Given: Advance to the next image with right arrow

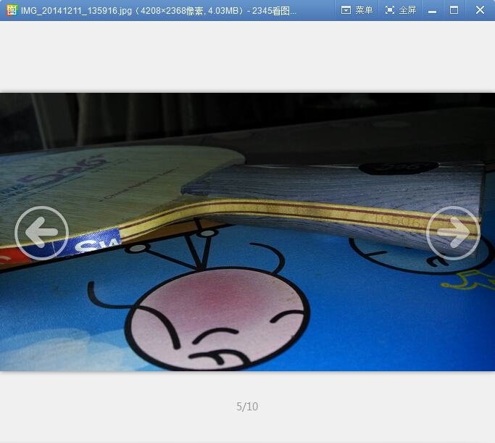Looking at the screenshot, I should [x=453, y=233].
